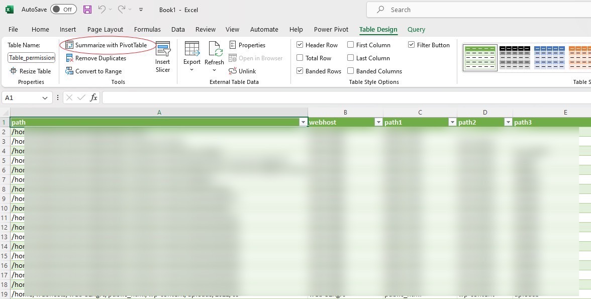This screenshot has height=299, width=591.
Task: Click Resize Table
Action: (30, 71)
